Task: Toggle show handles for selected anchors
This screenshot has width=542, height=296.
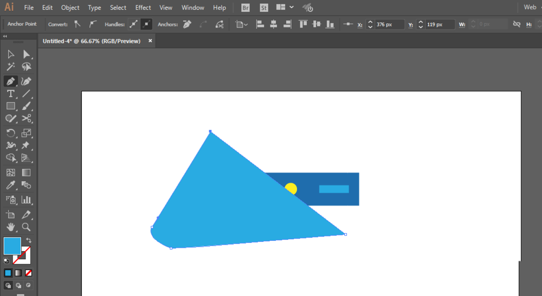Action: pos(133,24)
